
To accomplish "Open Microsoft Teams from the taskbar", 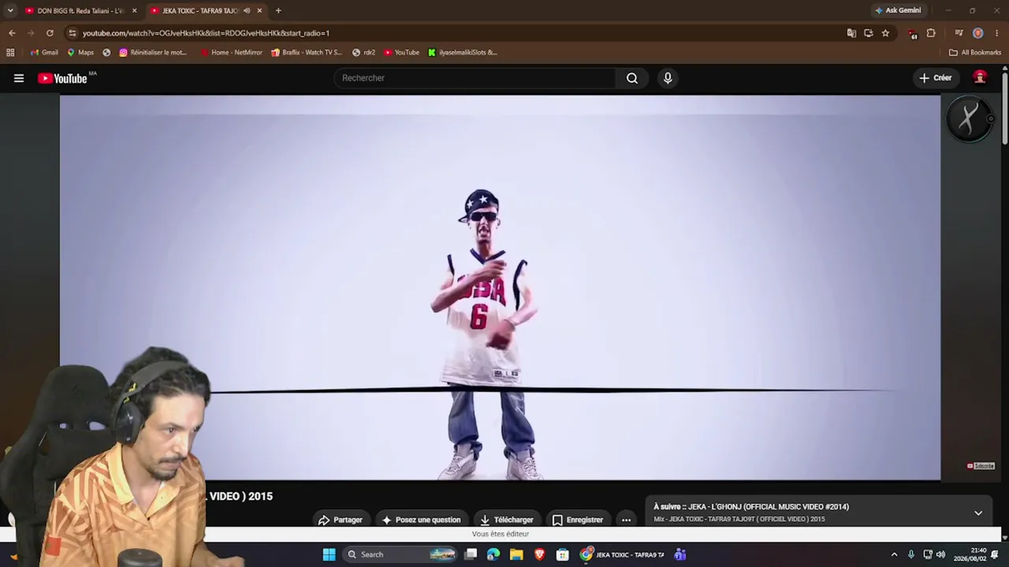I will coord(680,554).
